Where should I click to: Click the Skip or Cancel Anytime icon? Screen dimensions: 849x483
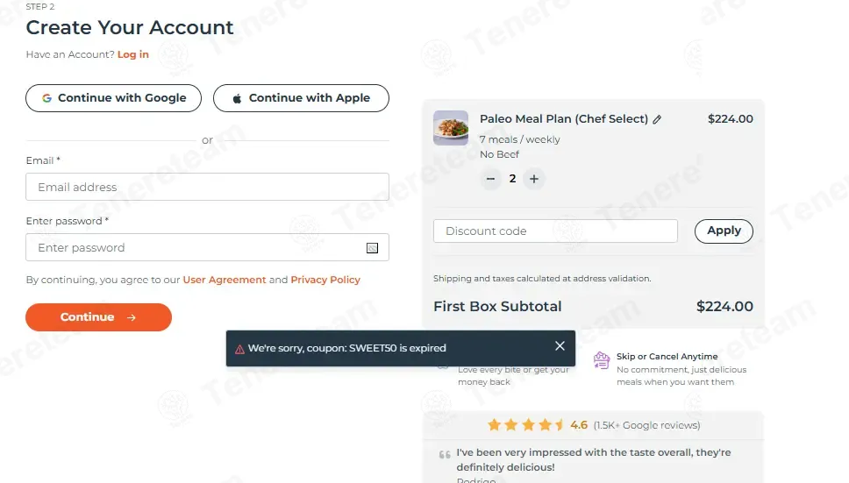click(x=602, y=360)
